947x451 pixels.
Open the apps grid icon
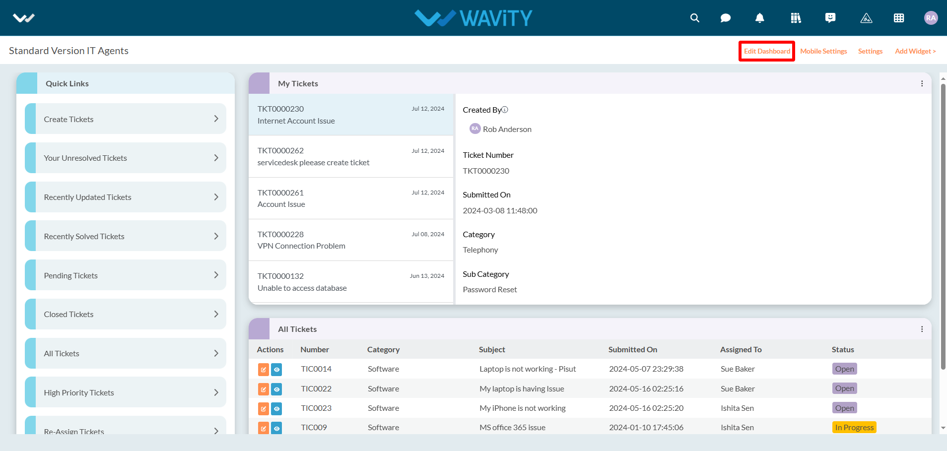[899, 18]
